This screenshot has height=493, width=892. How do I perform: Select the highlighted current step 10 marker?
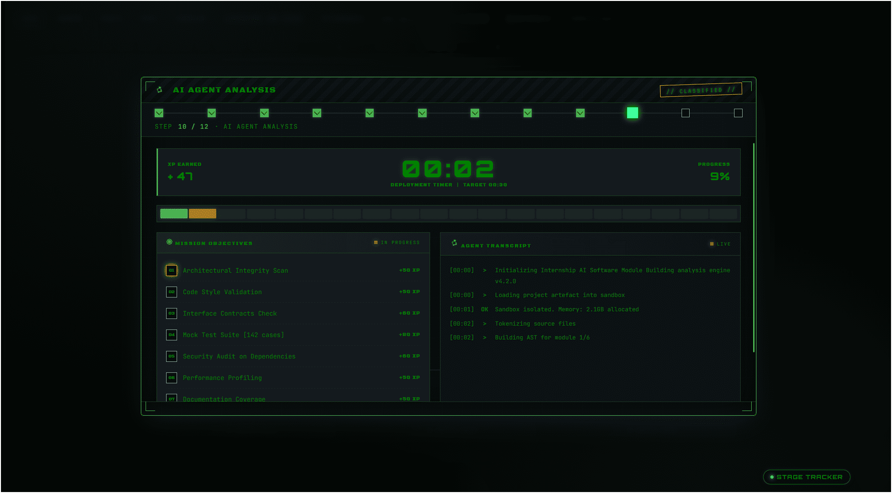coord(632,113)
